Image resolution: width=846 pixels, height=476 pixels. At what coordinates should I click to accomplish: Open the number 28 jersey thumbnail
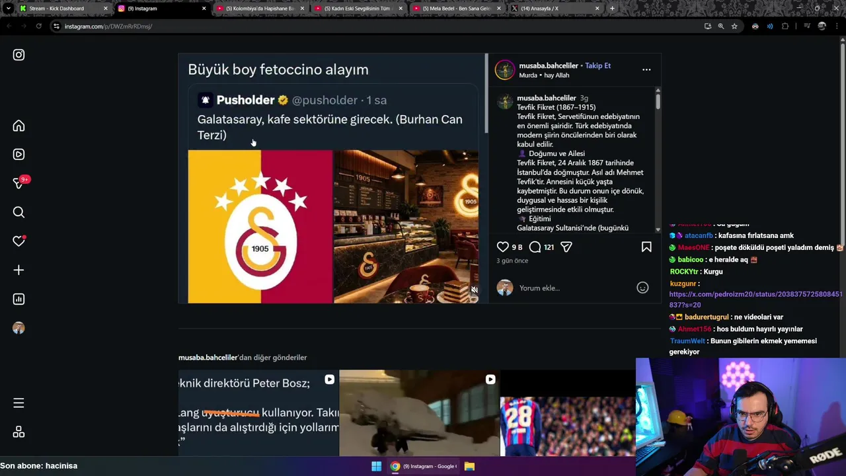568,413
